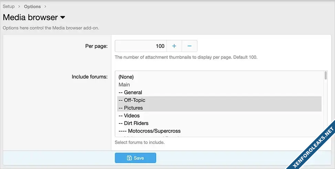
Task: Open the Media browser title dropdown arrow
Action: coord(63,17)
